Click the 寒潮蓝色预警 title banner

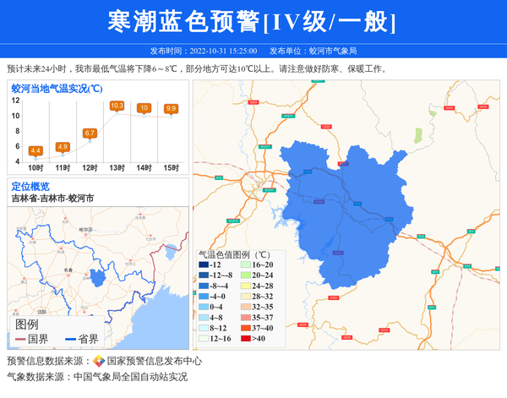[x=253, y=22]
